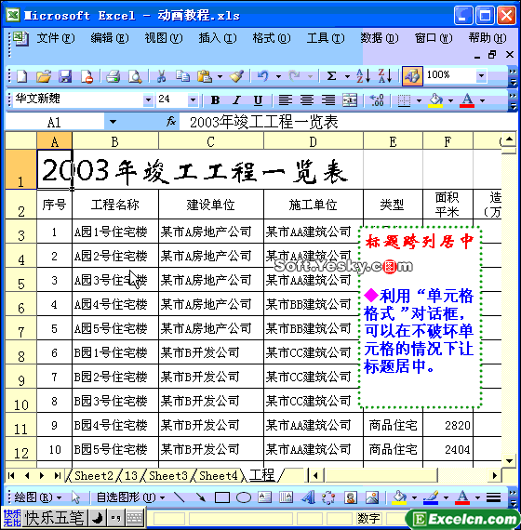Screen dimensions: 521x530
Task: Open the 数据(D) menu
Action: click(x=380, y=38)
